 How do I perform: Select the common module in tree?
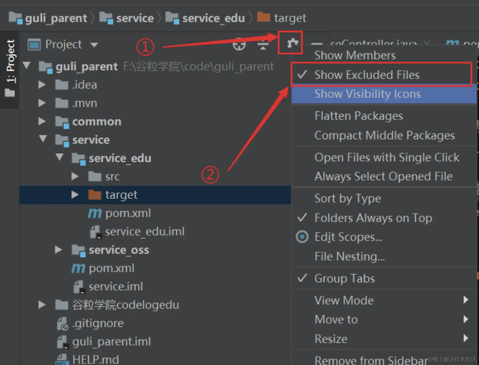96,122
